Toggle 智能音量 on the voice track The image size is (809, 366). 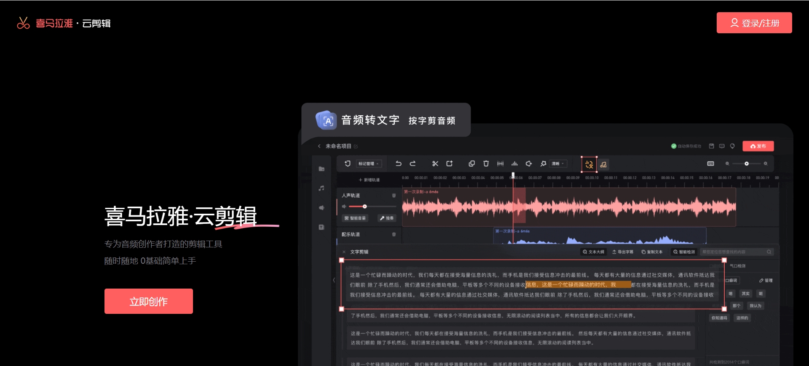tap(355, 218)
